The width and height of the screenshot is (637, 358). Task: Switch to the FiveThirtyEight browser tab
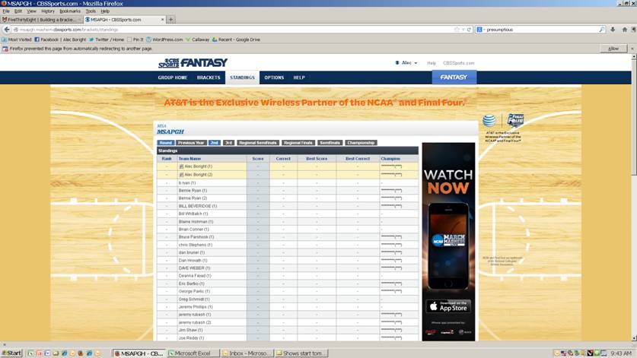tap(40, 19)
